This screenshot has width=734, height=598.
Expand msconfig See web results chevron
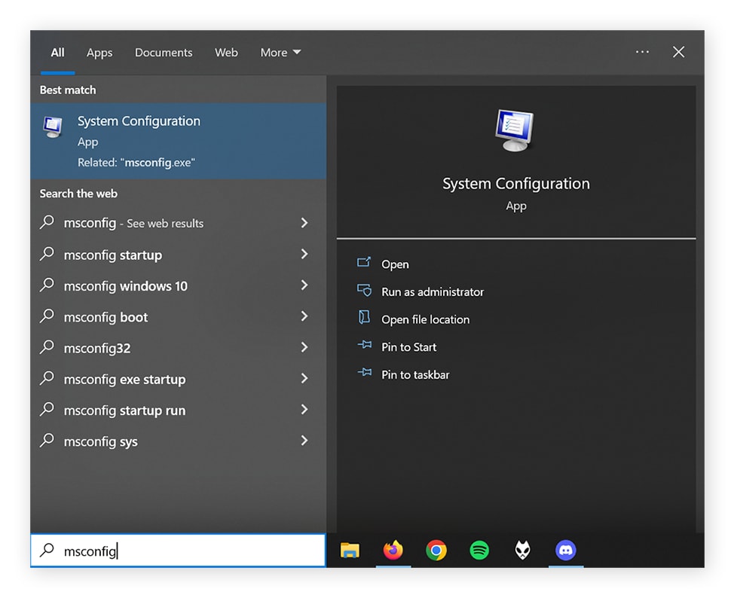click(x=304, y=223)
